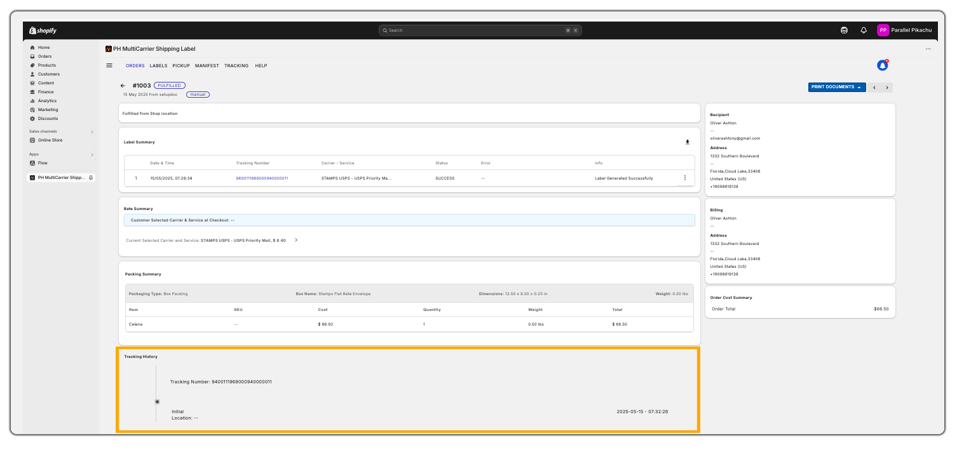Switch to the PICKUP tab

pyautogui.click(x=181, y=66)
